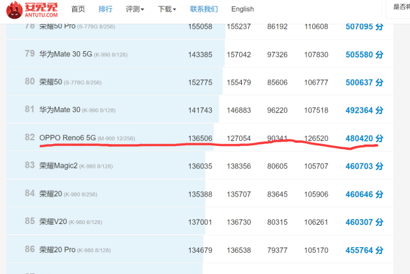Select 荣耀Magic2 device name
Image resolution: width=410 pixels, height=274 pixels.
coord(58,166)
